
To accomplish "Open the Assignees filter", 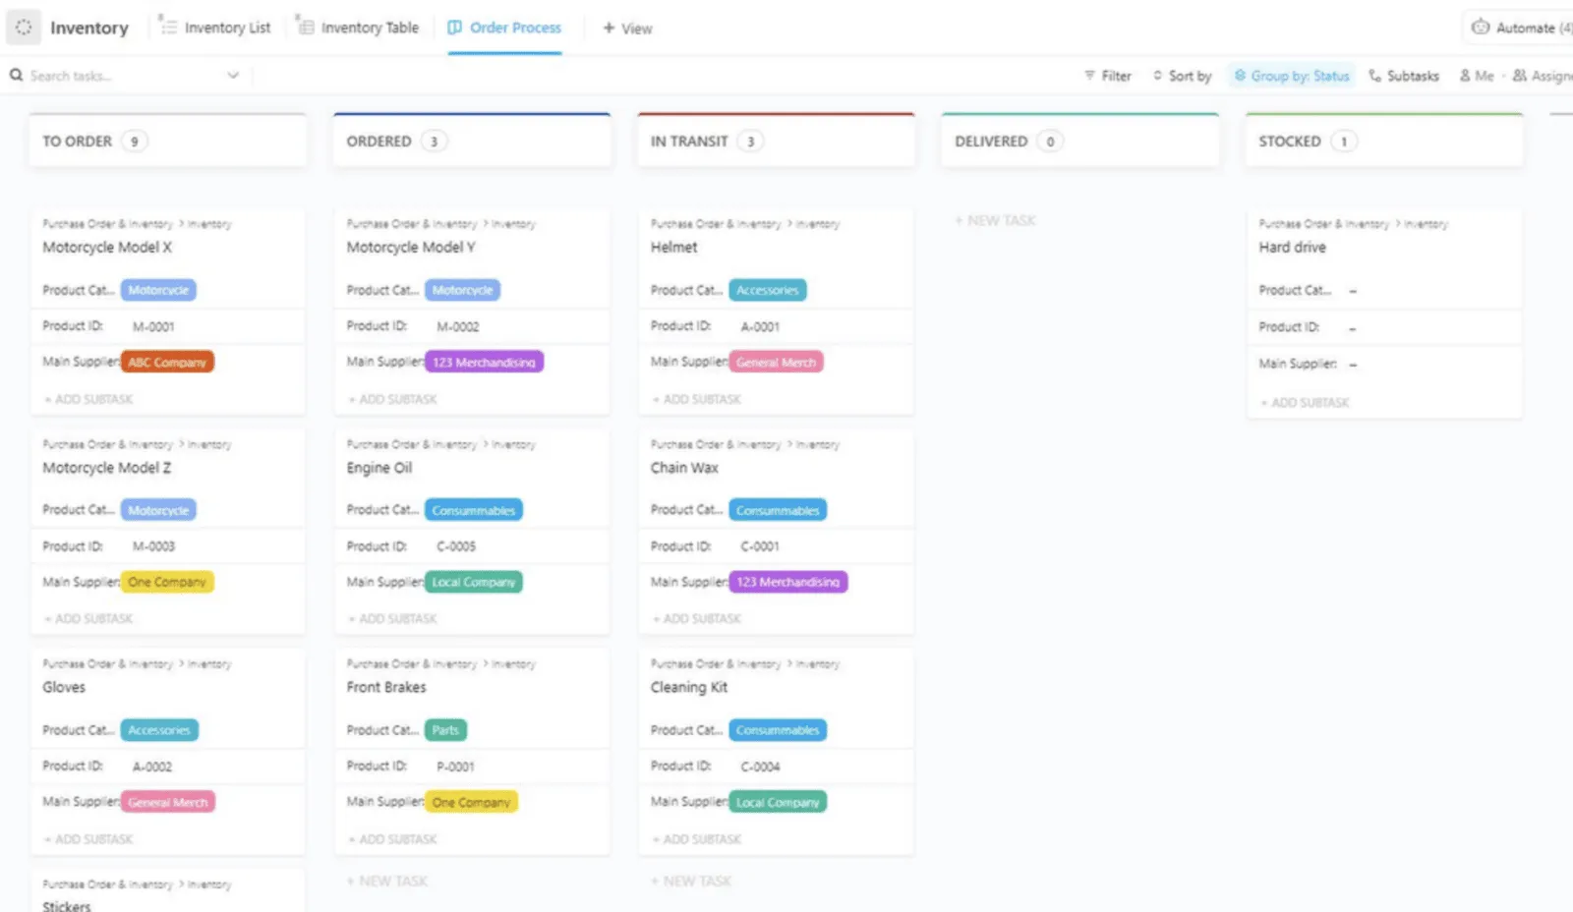I will (x=1543, y=76).
